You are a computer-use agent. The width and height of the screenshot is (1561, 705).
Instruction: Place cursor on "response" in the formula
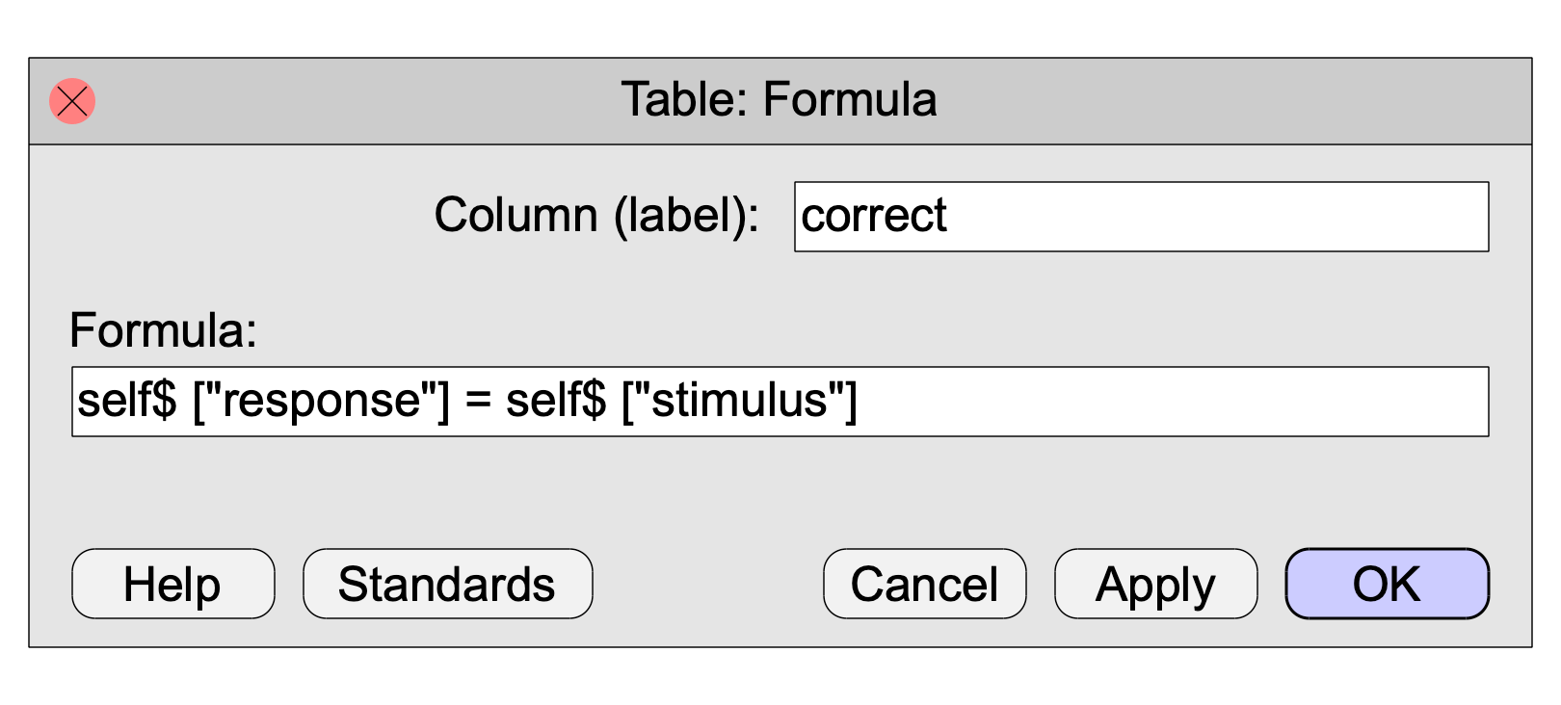tap(323, 402)
